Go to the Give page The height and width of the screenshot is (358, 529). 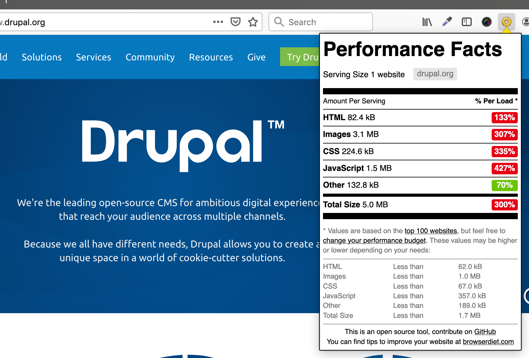pos(256,57)
